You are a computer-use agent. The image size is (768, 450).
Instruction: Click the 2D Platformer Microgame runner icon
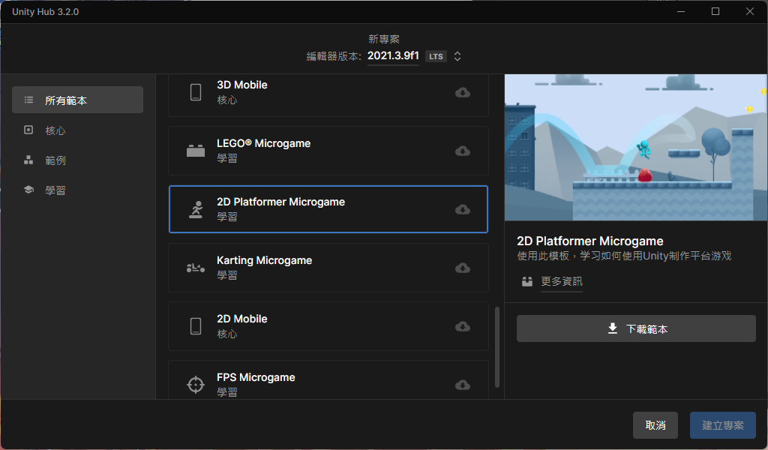pos(196,209)
